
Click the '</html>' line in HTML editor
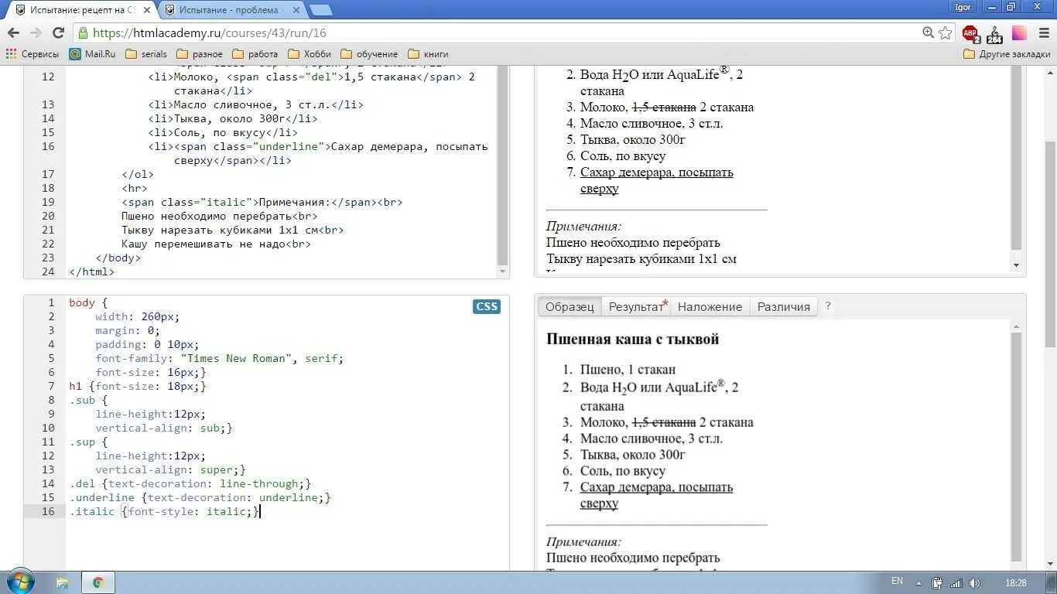91,271
